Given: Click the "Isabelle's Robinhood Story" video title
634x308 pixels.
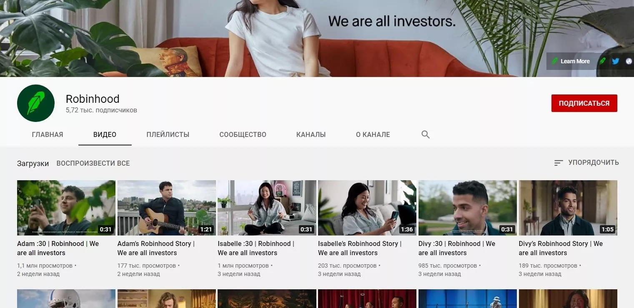Looking at the screenshot, I should pos(360,248).
